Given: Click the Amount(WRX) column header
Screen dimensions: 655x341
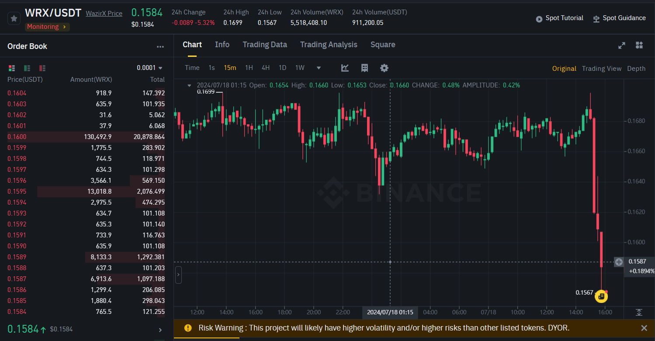Looking at the screenshot, I should click(x=91, y=80).
